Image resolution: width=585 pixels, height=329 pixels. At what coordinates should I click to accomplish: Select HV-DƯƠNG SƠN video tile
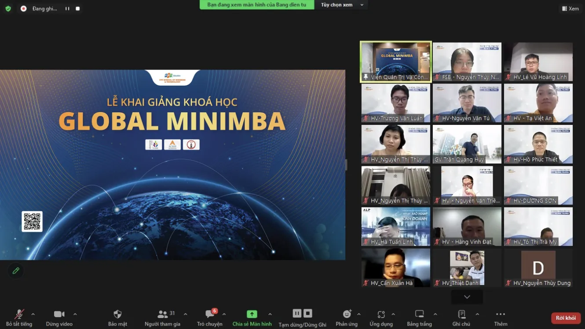point(538,186)
